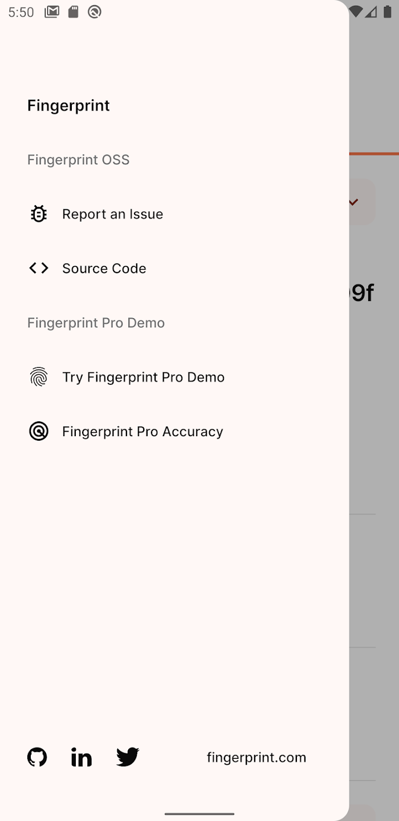Tap the battery icon in status bar
The image size is (399, 821).
388,12
